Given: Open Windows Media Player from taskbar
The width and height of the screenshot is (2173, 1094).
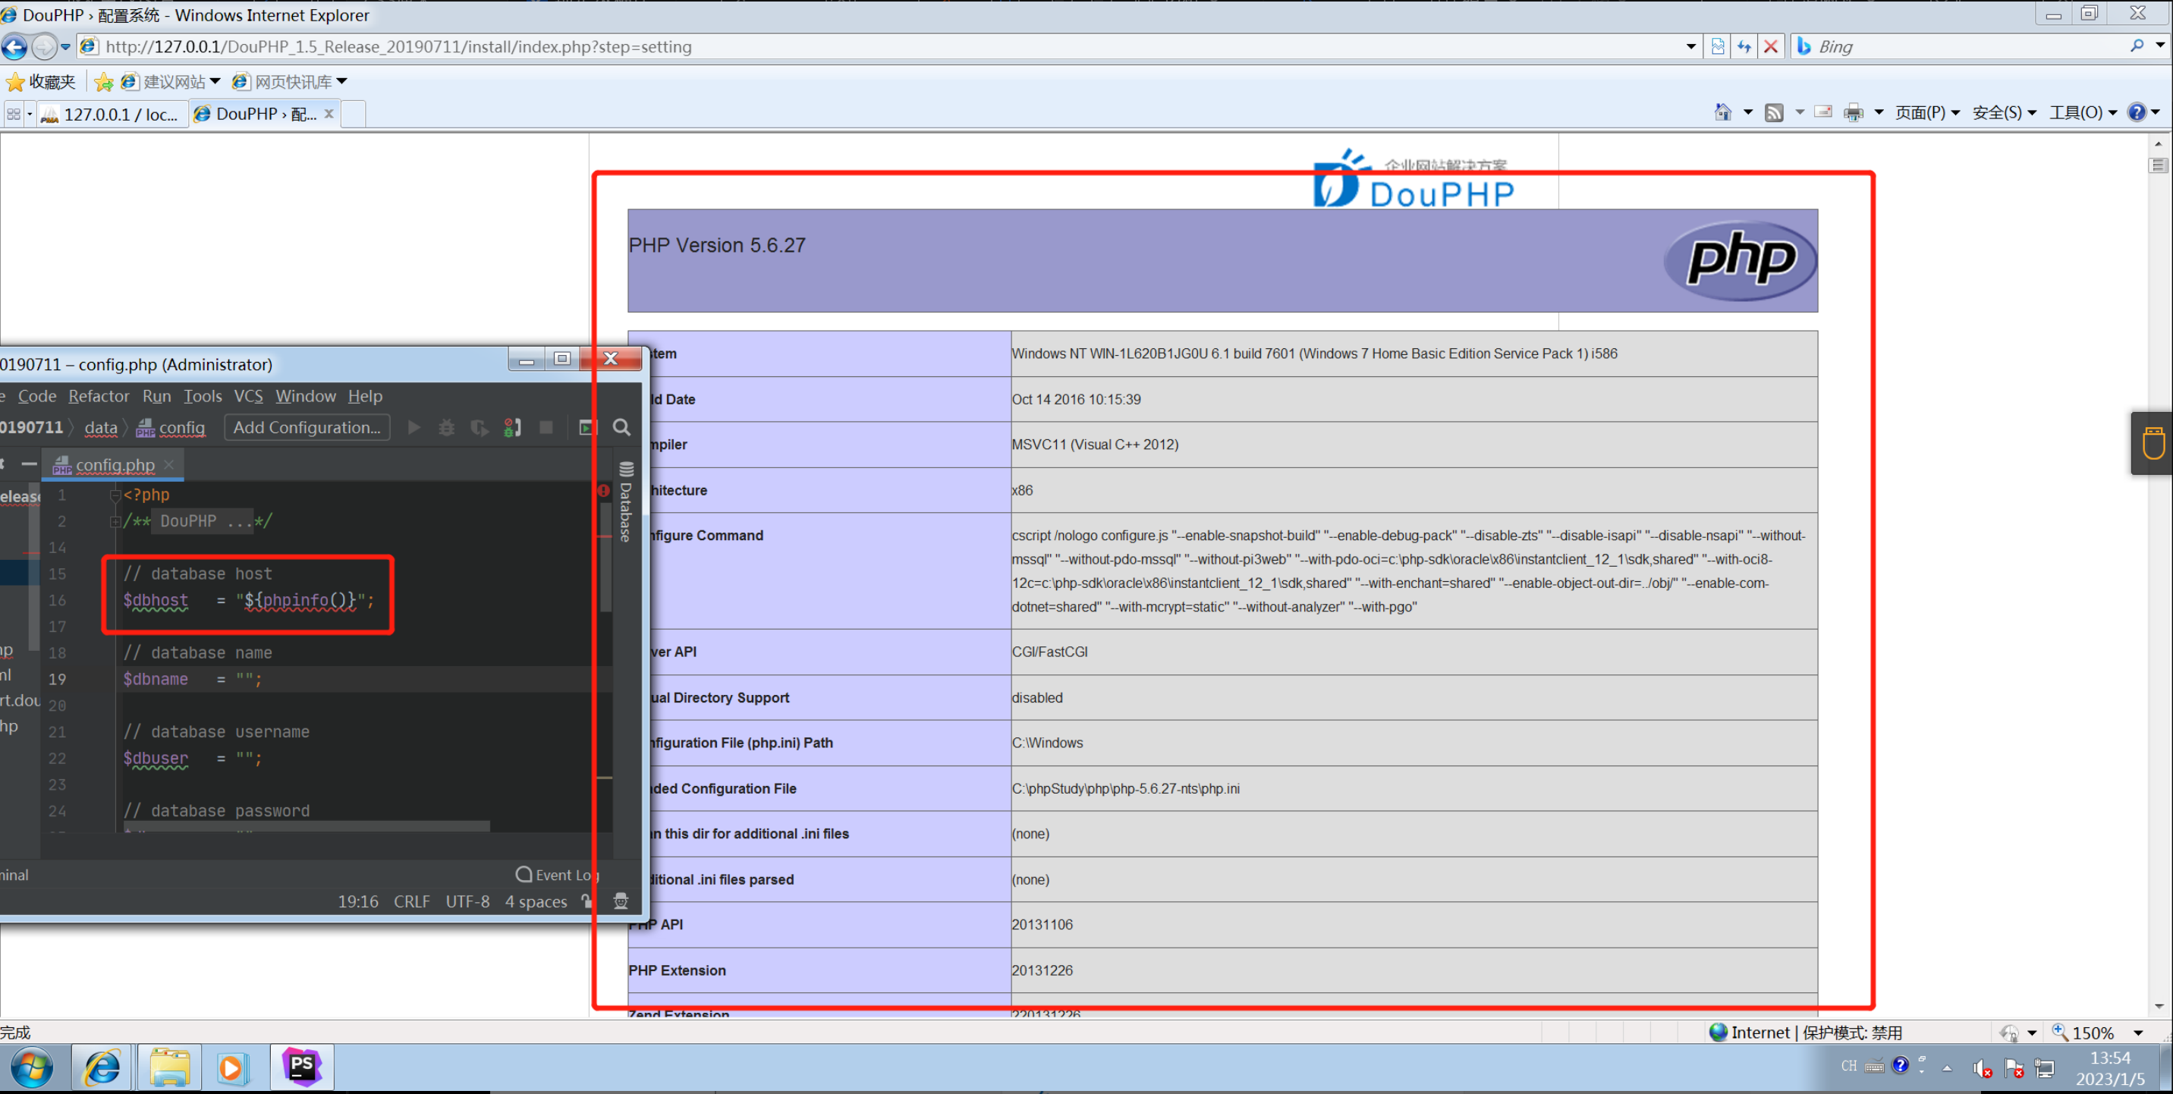Looking at the screenshot, I should [x=231, y=1068].
